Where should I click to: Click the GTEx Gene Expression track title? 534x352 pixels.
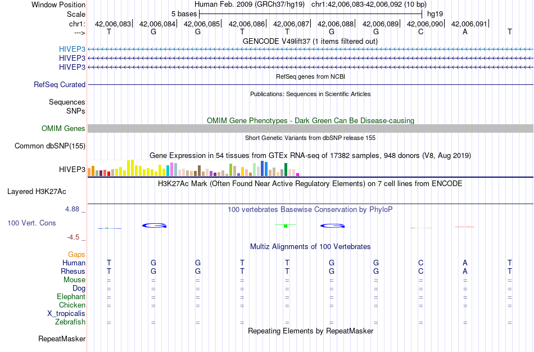[x=310, y=155]
